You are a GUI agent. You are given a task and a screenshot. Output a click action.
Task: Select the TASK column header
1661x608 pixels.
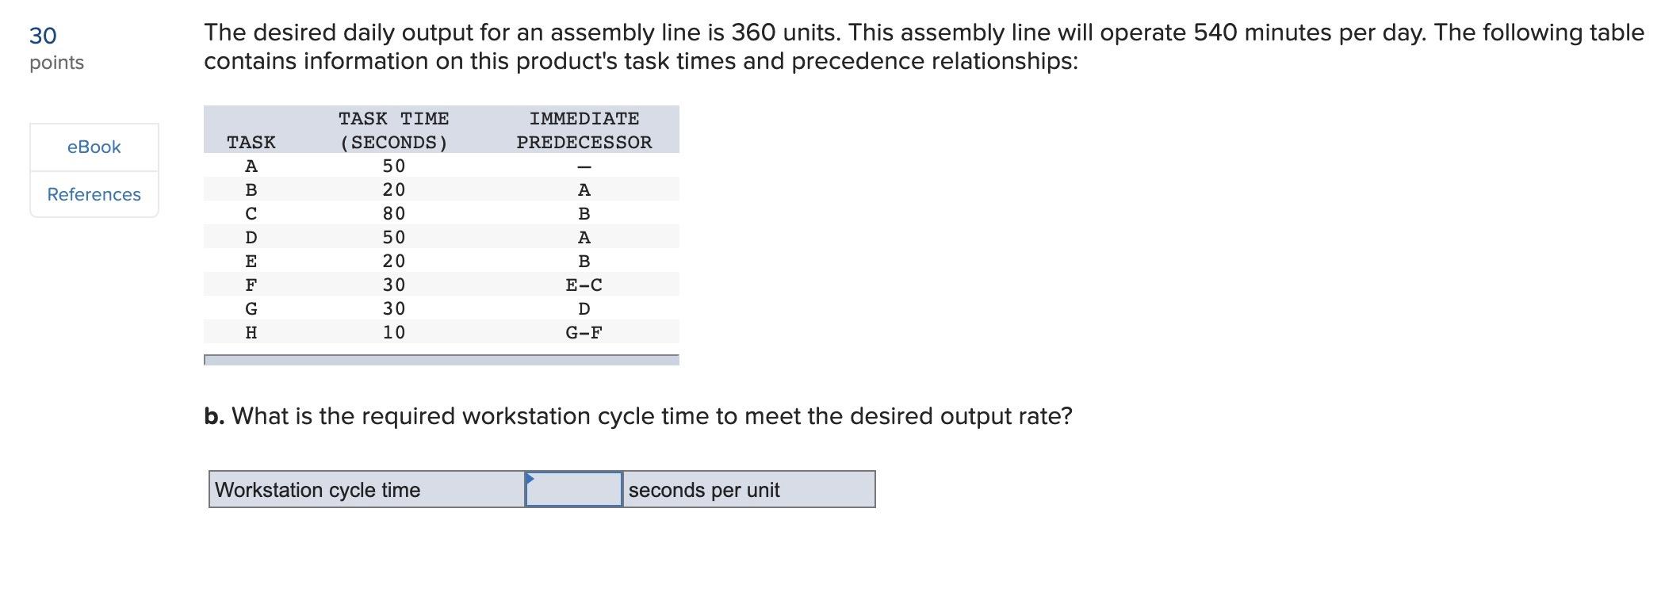coord(250,142)
